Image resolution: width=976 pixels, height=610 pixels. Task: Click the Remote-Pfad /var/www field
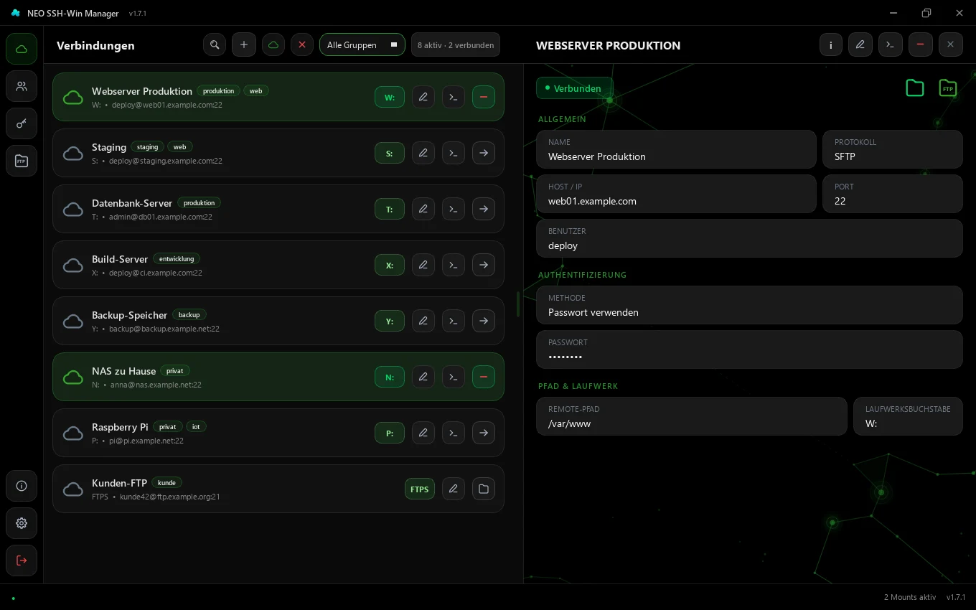click(x=692, y=416)
